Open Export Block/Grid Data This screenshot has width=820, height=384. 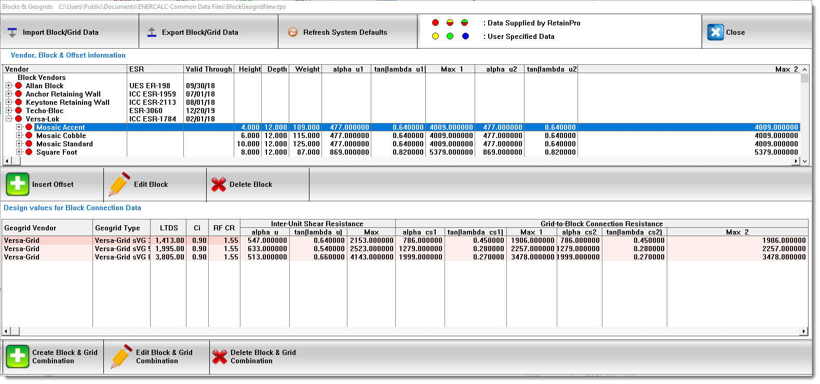(x=209, y=32)
